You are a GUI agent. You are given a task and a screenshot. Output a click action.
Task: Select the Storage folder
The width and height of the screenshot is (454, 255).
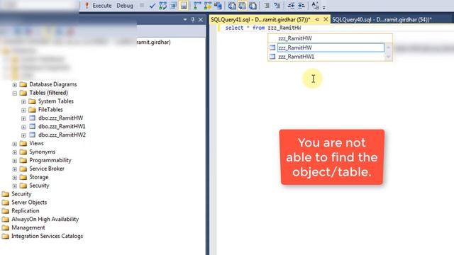point(39,177)
